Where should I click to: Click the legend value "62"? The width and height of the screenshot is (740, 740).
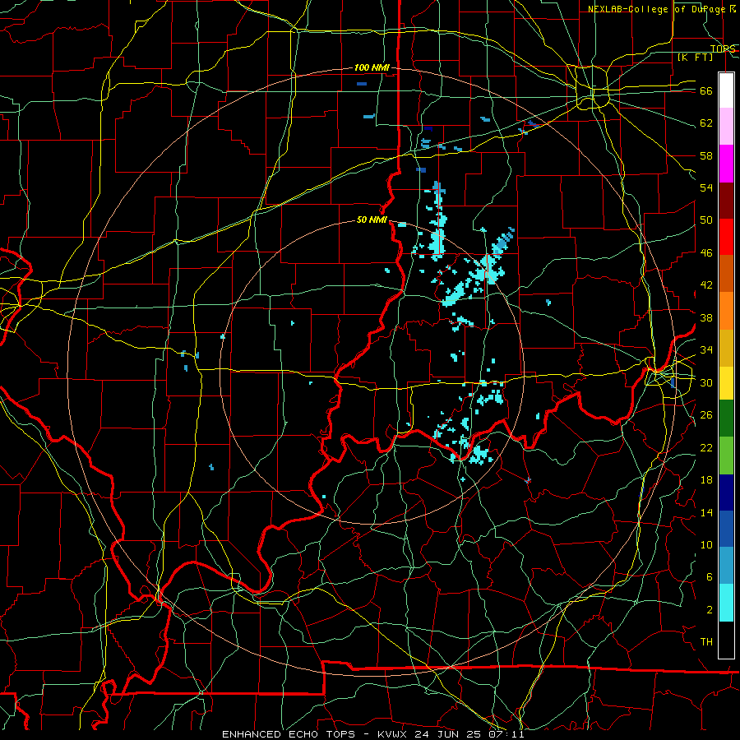[x=706, y=123]
